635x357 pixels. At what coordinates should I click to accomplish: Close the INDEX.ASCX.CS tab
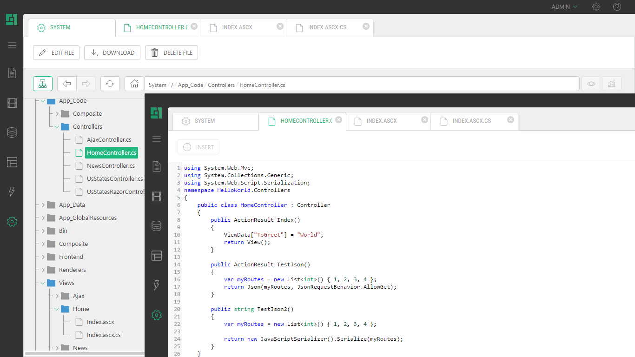366,26
